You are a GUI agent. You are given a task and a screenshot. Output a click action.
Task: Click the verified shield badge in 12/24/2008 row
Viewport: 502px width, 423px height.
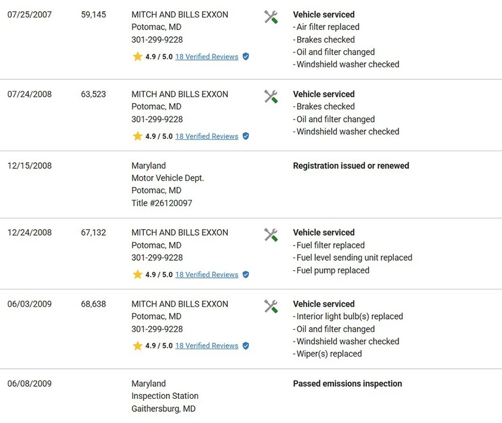[246, 274]
